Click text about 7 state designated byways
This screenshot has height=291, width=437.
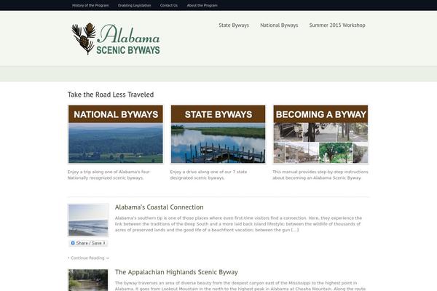(208, 175)
